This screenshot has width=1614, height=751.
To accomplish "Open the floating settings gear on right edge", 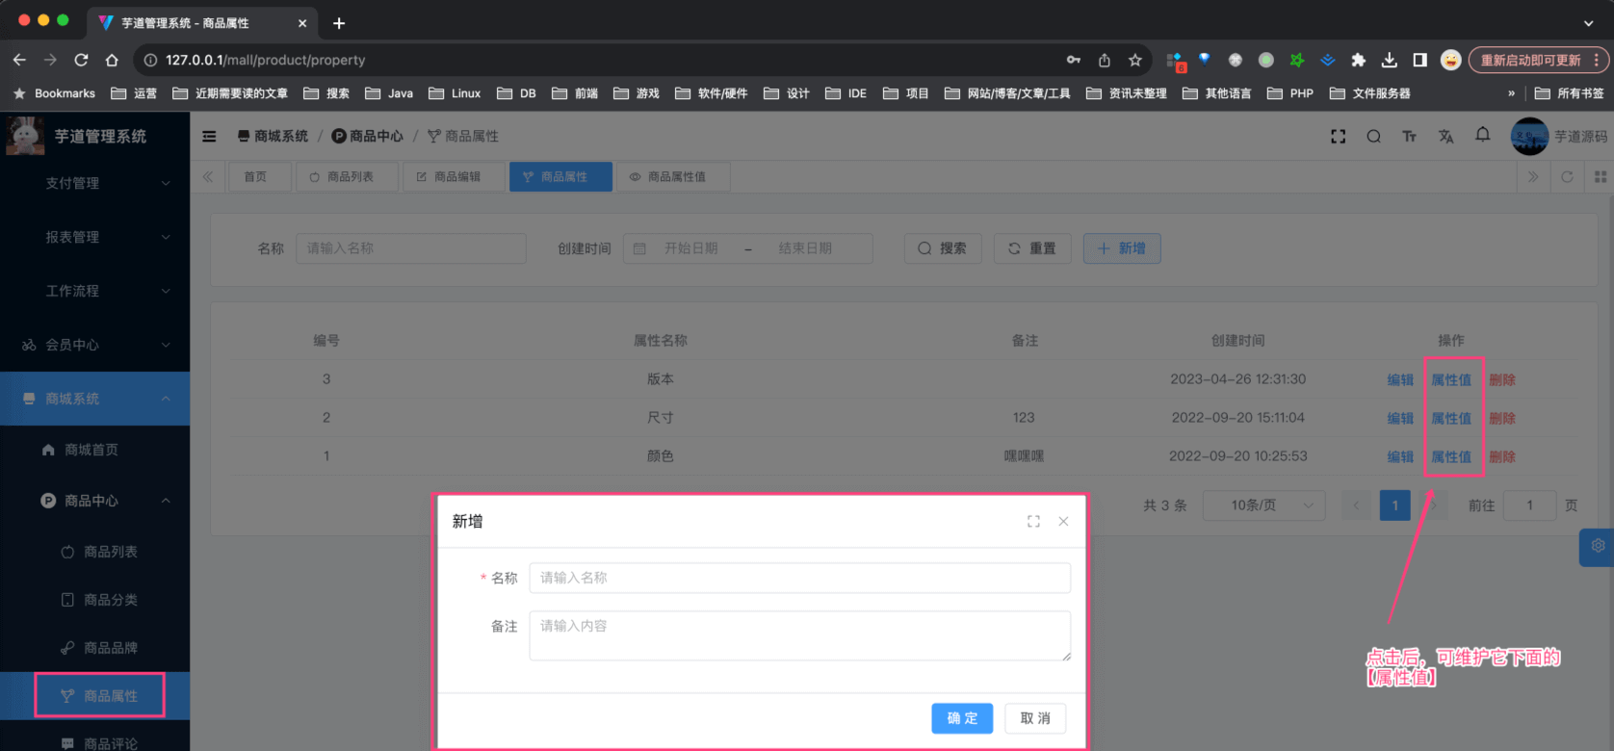I will 1597,546.
